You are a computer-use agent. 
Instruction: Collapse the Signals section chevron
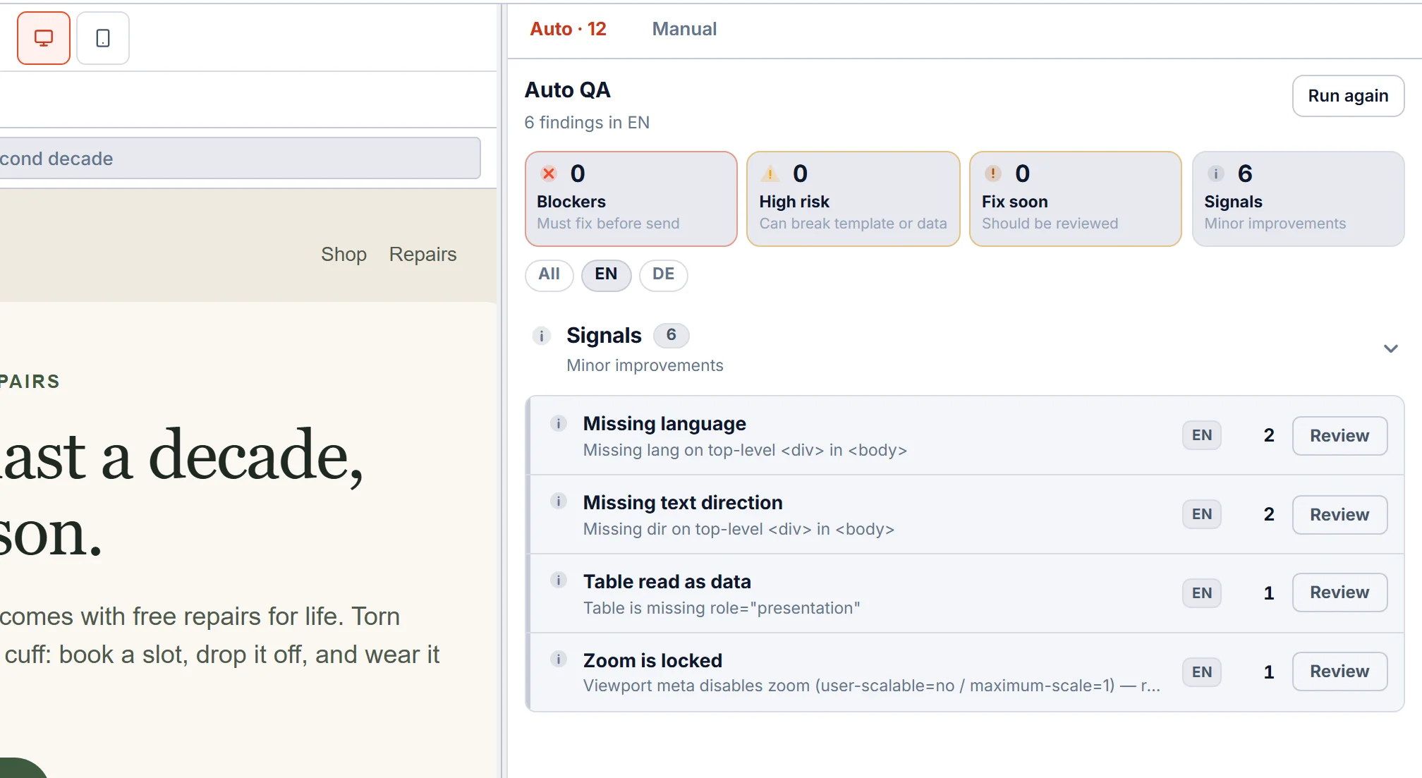pos(1390,348)
